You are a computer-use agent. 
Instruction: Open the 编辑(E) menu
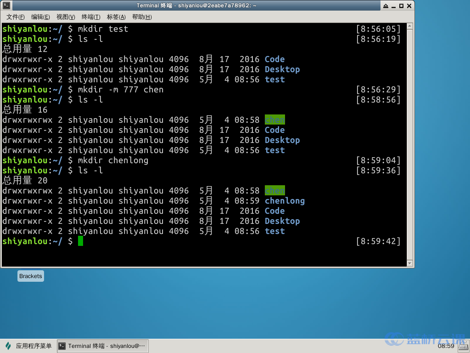tap(40, 17)
